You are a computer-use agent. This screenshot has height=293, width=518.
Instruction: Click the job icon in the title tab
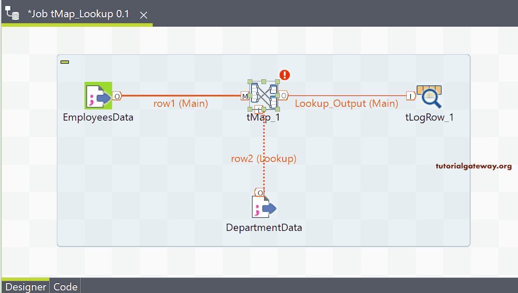tap(11, 14)
